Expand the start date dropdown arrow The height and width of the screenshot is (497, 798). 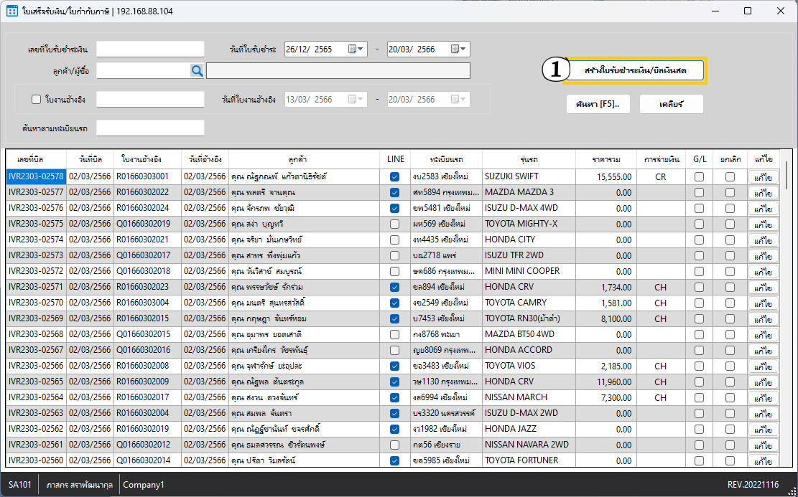[x=362, y=49]
